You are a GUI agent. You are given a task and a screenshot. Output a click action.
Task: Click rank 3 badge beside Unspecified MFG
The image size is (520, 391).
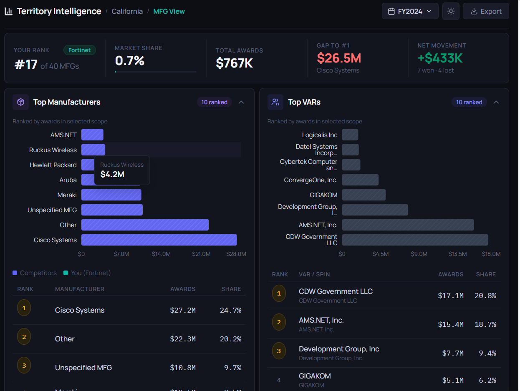coord(24,366)
